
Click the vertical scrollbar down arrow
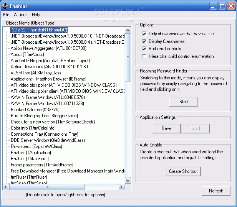click(128, 180)
